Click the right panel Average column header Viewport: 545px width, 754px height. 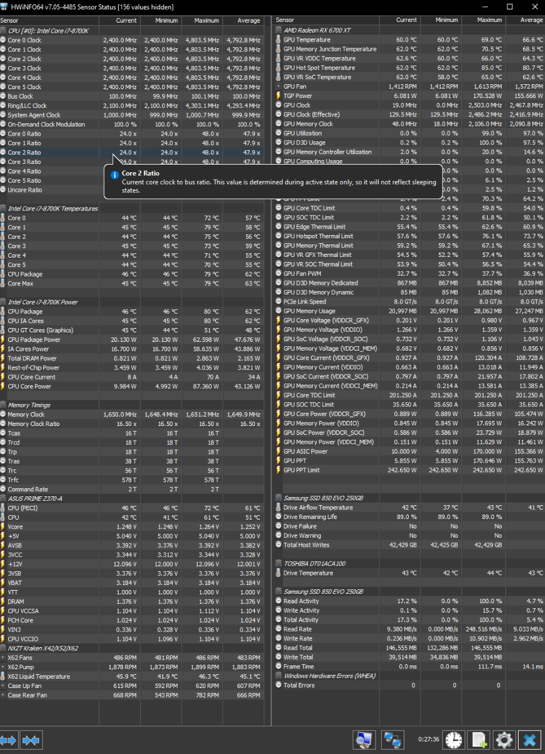coord(524,20)
